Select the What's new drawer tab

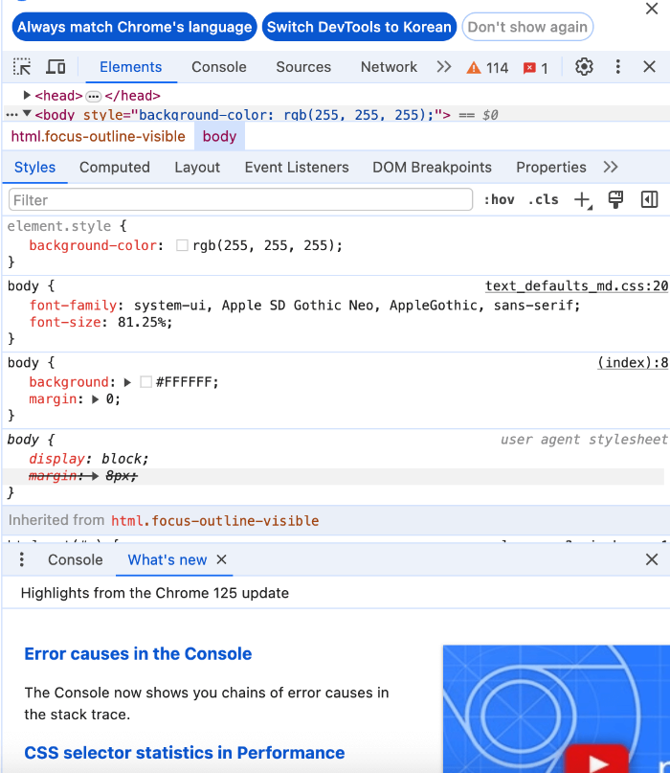tap(167, 559)
